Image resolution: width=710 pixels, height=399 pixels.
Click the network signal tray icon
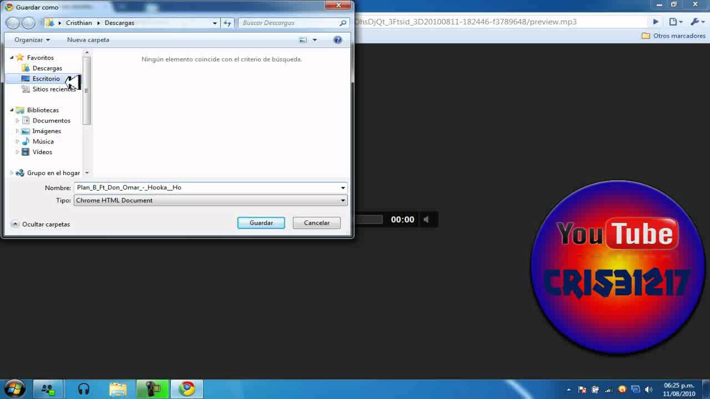(x=608, y=390)
